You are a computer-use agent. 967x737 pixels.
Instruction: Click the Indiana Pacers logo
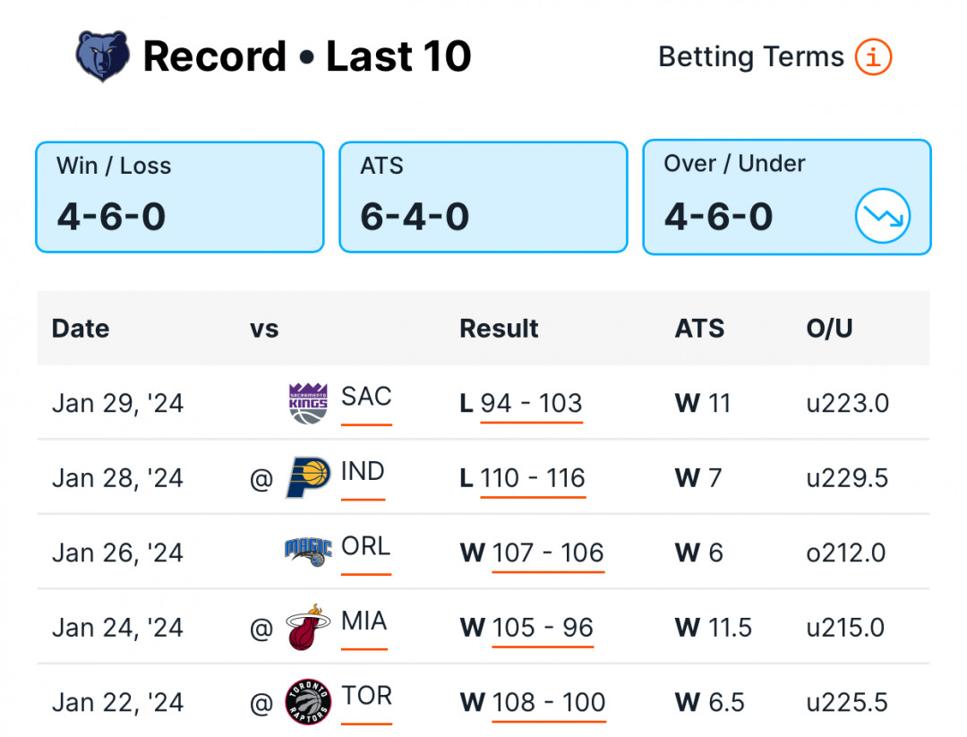(x=308, y=477)
